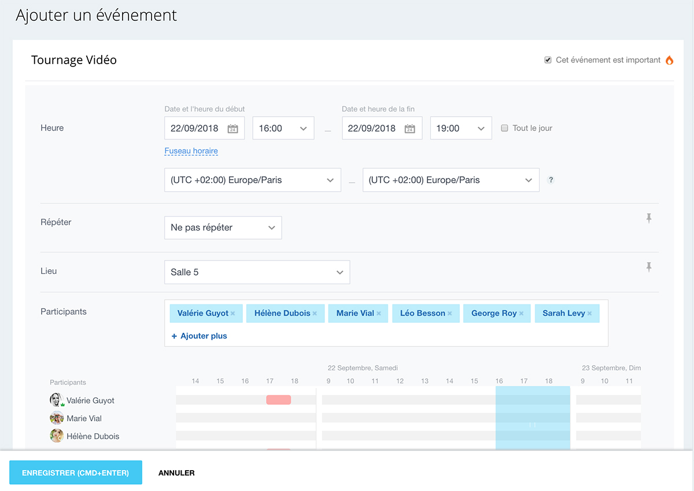Image resolution: width=694 pixels, height=491 pixels.
Task: Pin the Lieu section
Action: [649, 267]
